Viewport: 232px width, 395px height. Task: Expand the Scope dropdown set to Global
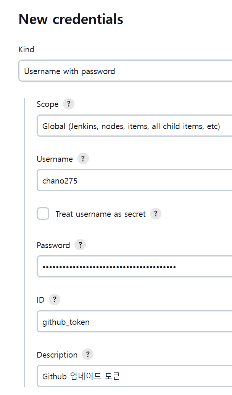click(134, 126)
